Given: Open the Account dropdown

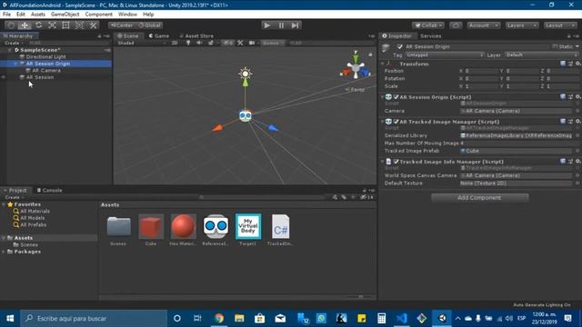Looking at the screenshot, I should pos(483,25).
